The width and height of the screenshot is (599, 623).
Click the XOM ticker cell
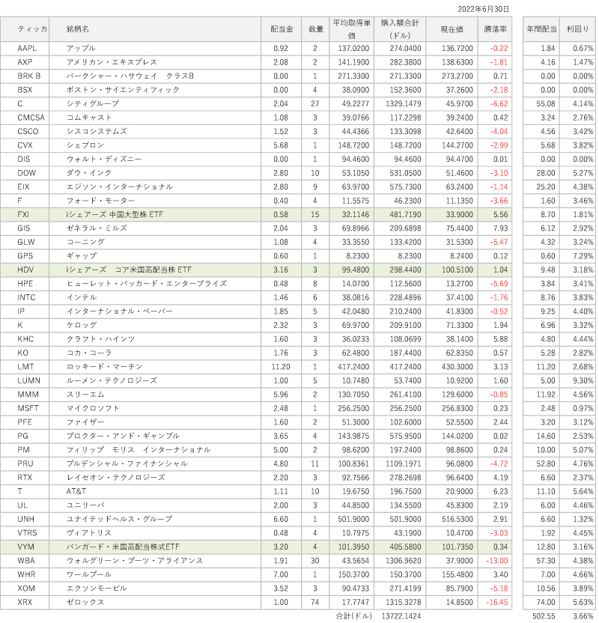coord(25,589)
